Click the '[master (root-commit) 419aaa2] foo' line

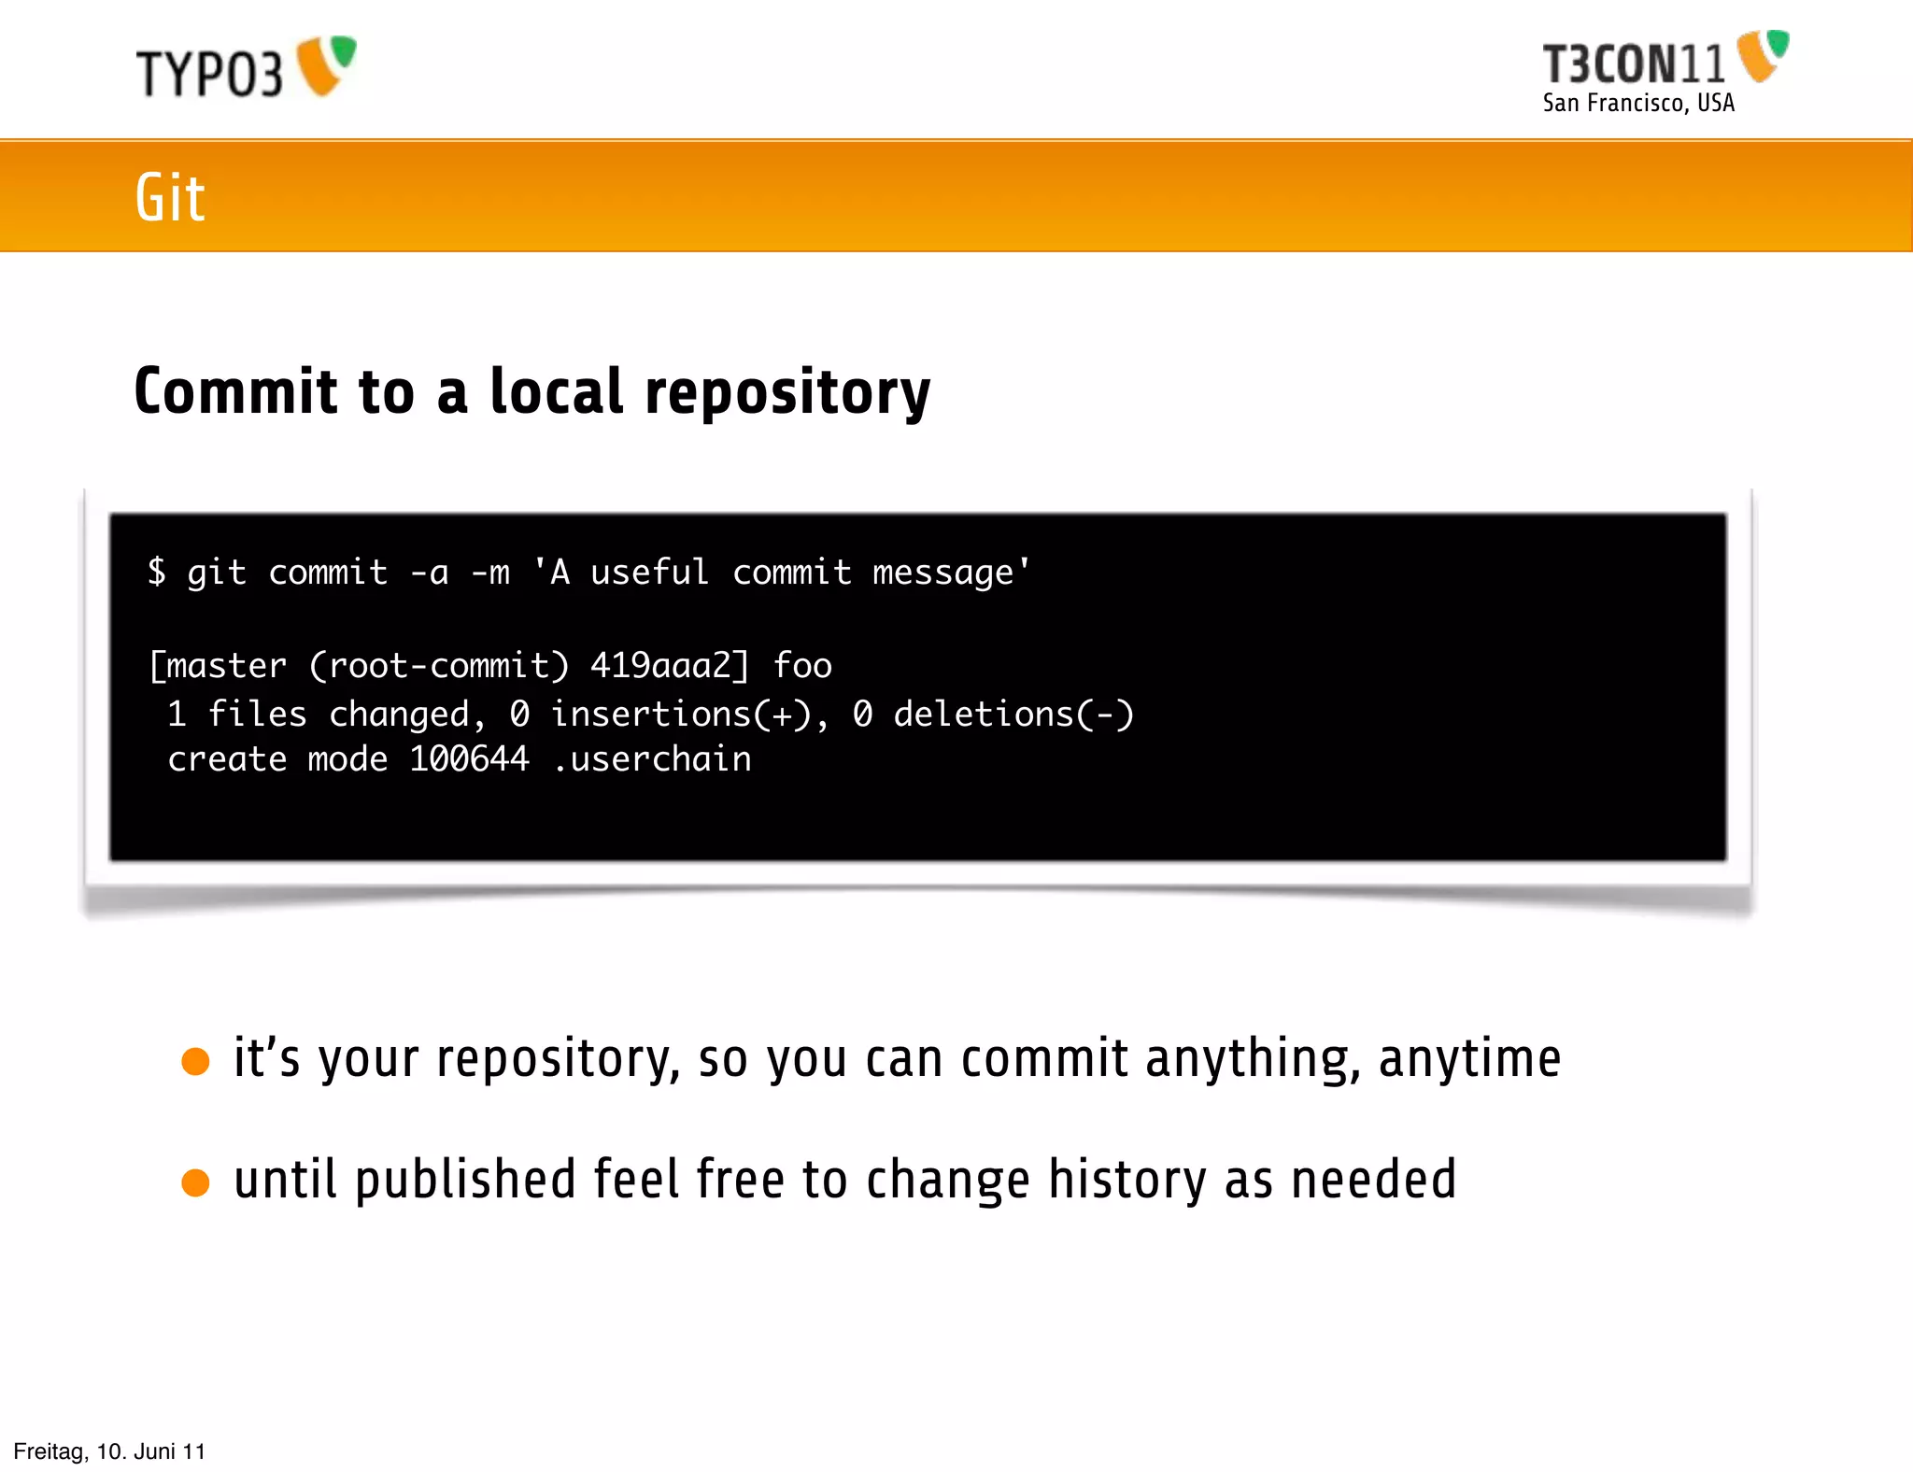[x=490, y=665]
